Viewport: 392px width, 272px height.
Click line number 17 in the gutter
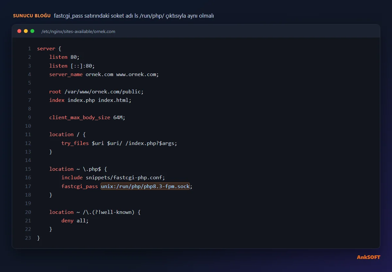(x=28, y=186)
